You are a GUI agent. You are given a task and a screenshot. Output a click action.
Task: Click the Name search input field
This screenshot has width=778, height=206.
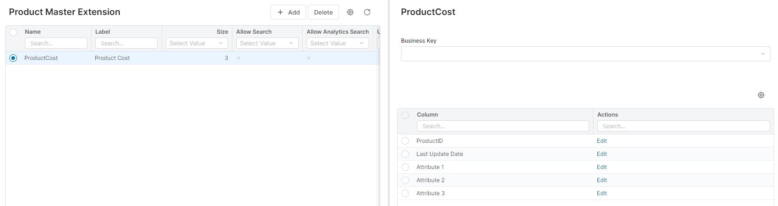point(56,43)
